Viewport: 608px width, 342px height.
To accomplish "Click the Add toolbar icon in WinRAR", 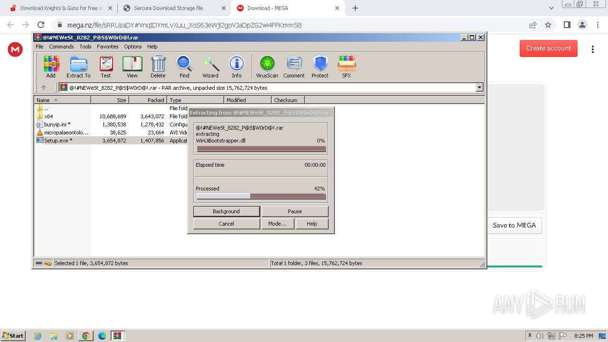I will 51,66.
